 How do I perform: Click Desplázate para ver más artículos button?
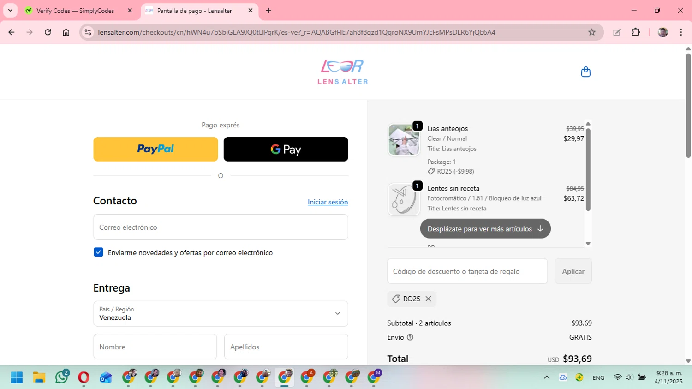click(x=485, y=229)
